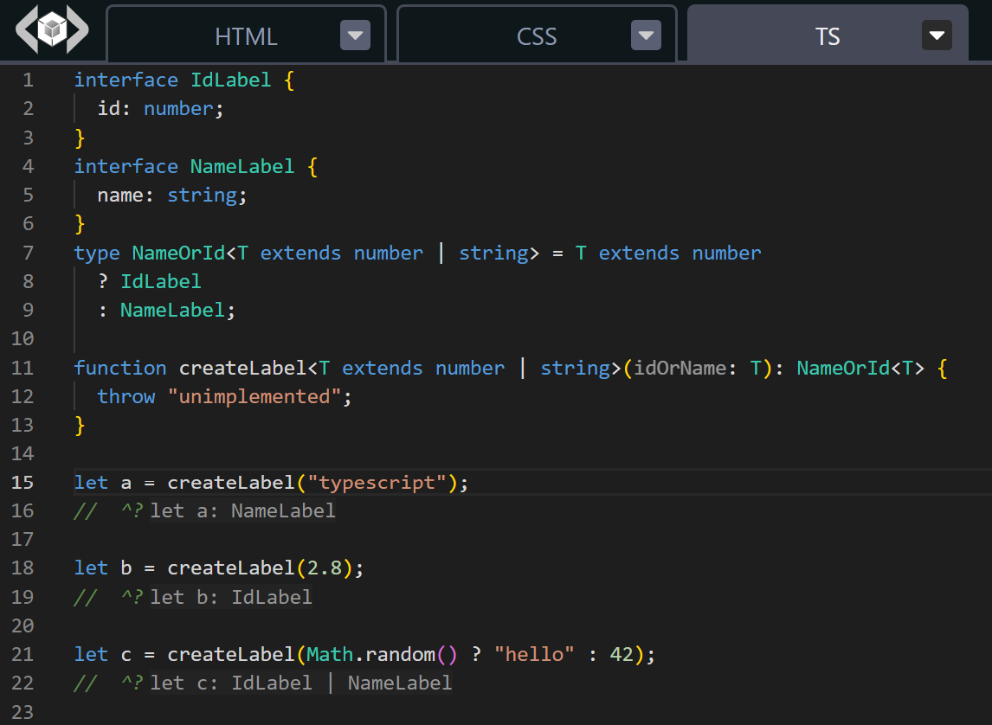Click the "unimplemented" throw string
Image resolution: width=992 pixels, height=725 pixels.
pos(255,396)
